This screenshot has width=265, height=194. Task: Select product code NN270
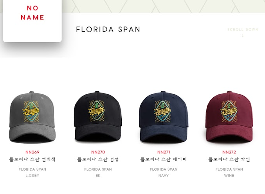[x=98, y=152]
